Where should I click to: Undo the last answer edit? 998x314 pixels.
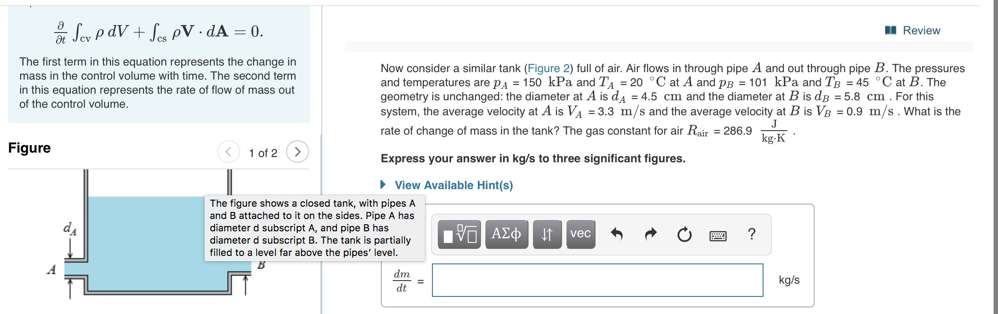click(617, 234)
